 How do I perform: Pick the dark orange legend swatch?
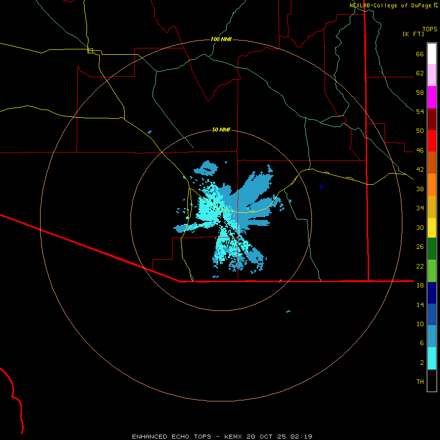pyautogui.click(x=432, y=162)
